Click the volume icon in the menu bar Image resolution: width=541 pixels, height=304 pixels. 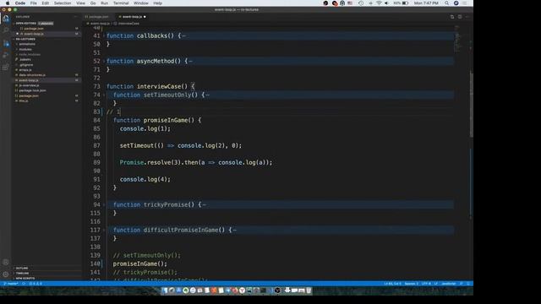386,3
